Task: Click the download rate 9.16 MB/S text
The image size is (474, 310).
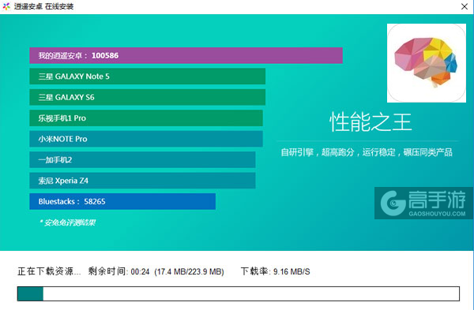Action: click(x=292, y=271)
